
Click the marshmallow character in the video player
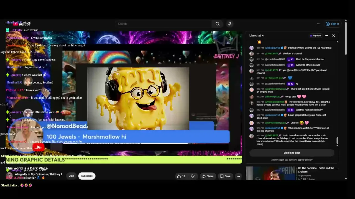pos(138,99)
